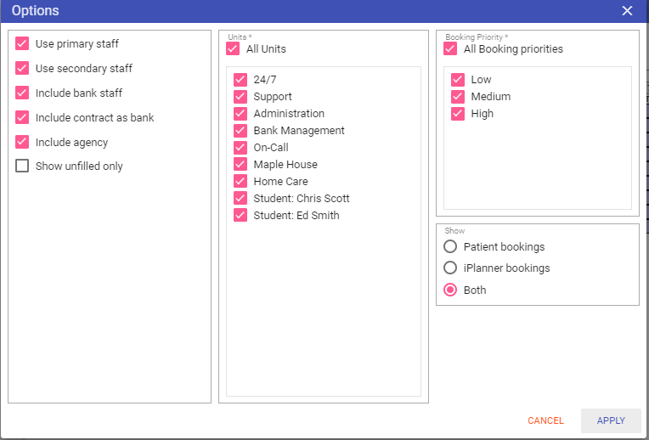649x440 pixels.
Task: Toggle Include agency checkbox
Action: click(x=23, y=142)
